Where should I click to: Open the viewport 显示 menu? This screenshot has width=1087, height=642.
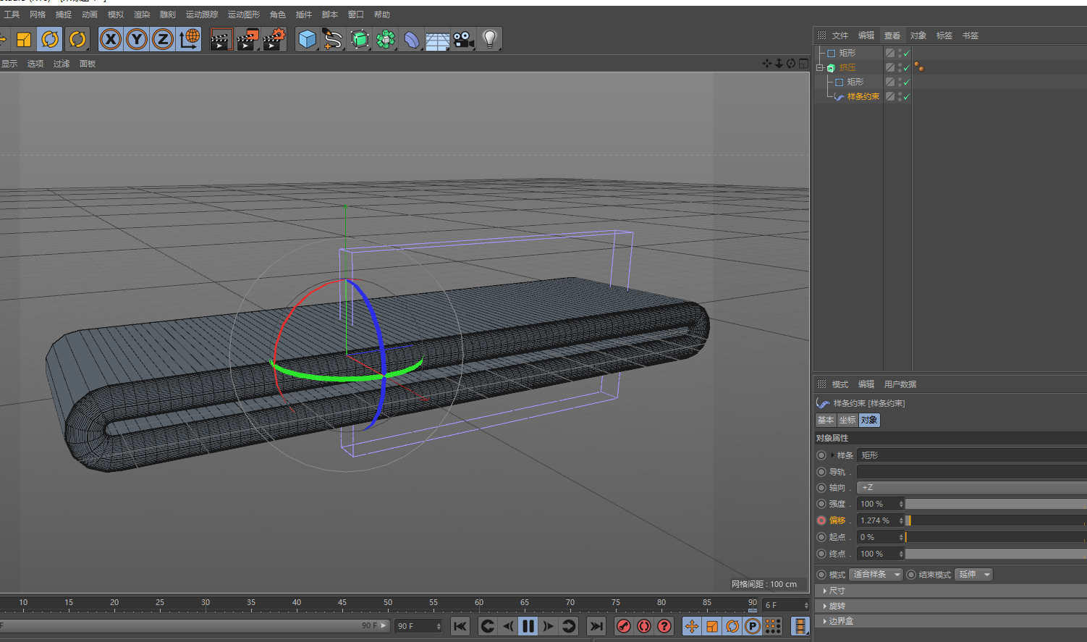9,64
